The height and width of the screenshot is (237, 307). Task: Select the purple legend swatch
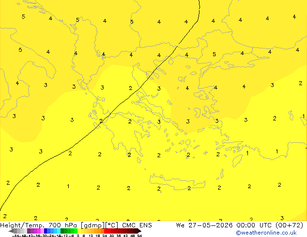tap(29, 231)
